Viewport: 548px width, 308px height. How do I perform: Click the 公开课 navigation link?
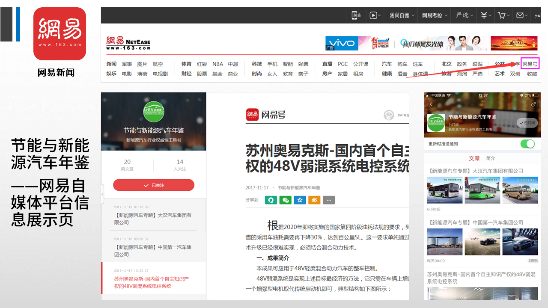point(361,64)
